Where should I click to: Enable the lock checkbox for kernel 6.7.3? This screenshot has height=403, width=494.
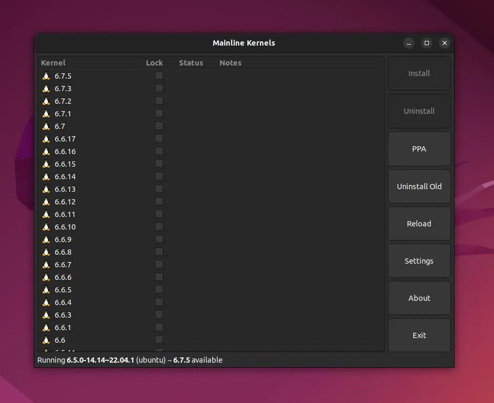[x=159, y=88]
